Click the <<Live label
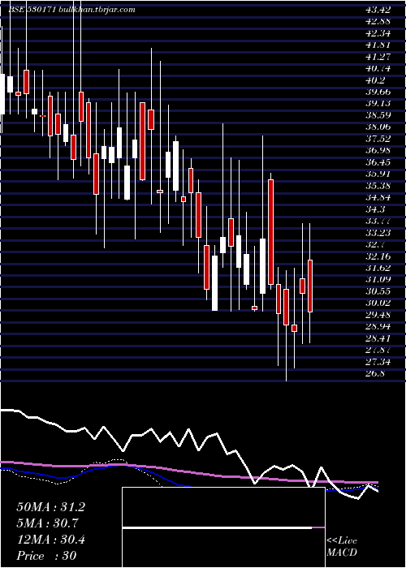The width and height of the screenshot is (406, 568). [x=342, y=541]
